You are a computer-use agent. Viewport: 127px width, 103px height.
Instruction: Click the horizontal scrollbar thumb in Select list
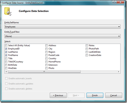tap(44, 72)
